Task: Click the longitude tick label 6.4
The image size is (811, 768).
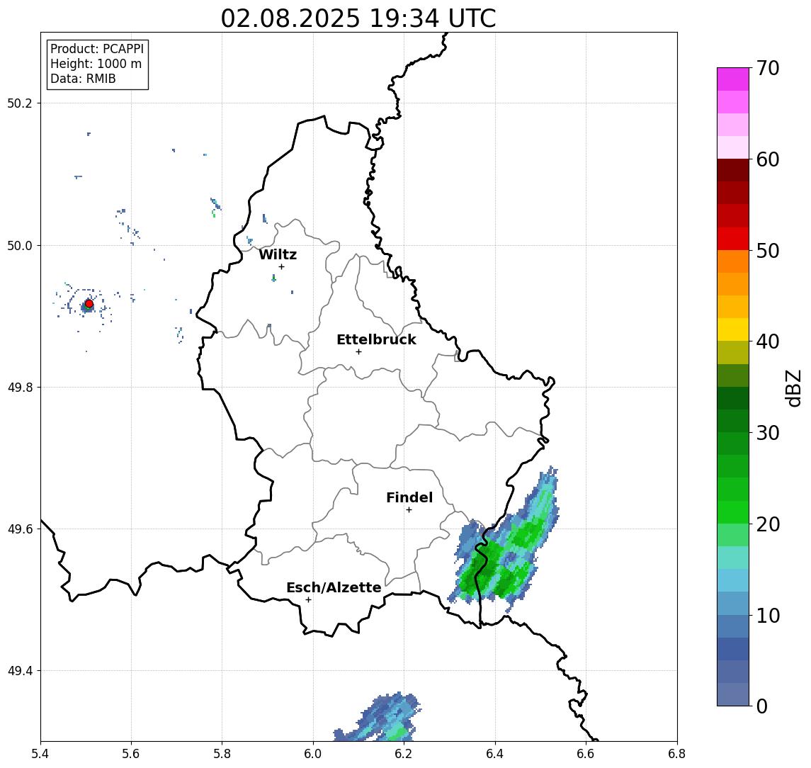Action: click(x=495, y=754)
